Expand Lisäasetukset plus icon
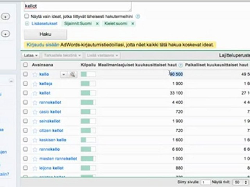 click(27, 24)
